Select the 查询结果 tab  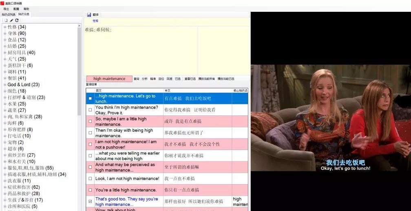(x=91, y=85)
